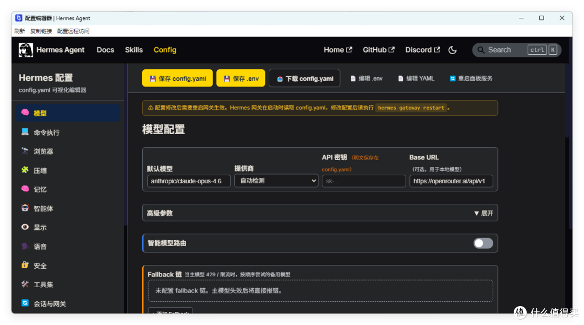This screenshot has width=584, height=325.
Task: Click the robot icon beside 智能体
Action: [x=25, y=208]
